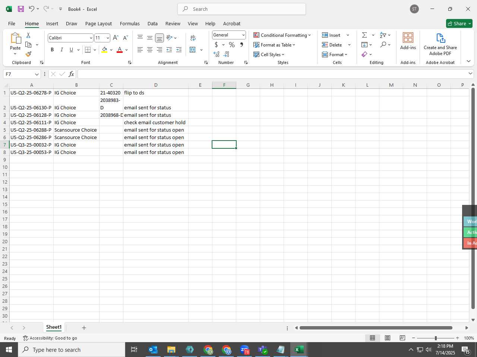The width and height of the screenshot is (477, 357).
Task: Click the zoom slider handle
Action: 435,338
